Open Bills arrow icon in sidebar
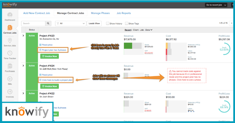 (x=10, y=79)
